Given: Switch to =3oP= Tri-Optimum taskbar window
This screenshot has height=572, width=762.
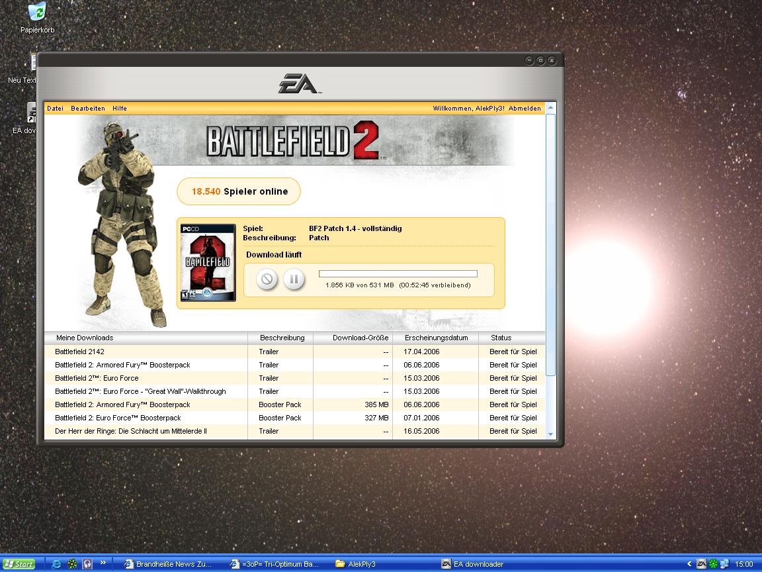Looking at the screenshot, I should click(x=275, y=564).
